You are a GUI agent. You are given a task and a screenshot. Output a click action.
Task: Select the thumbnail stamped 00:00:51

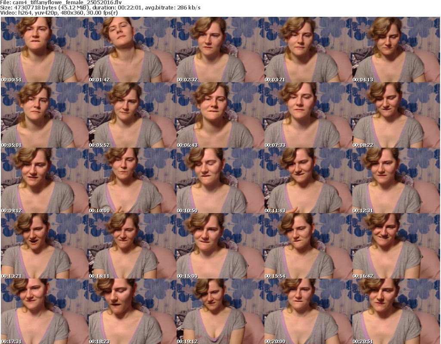pyautogui.click(x=44, y=50)
